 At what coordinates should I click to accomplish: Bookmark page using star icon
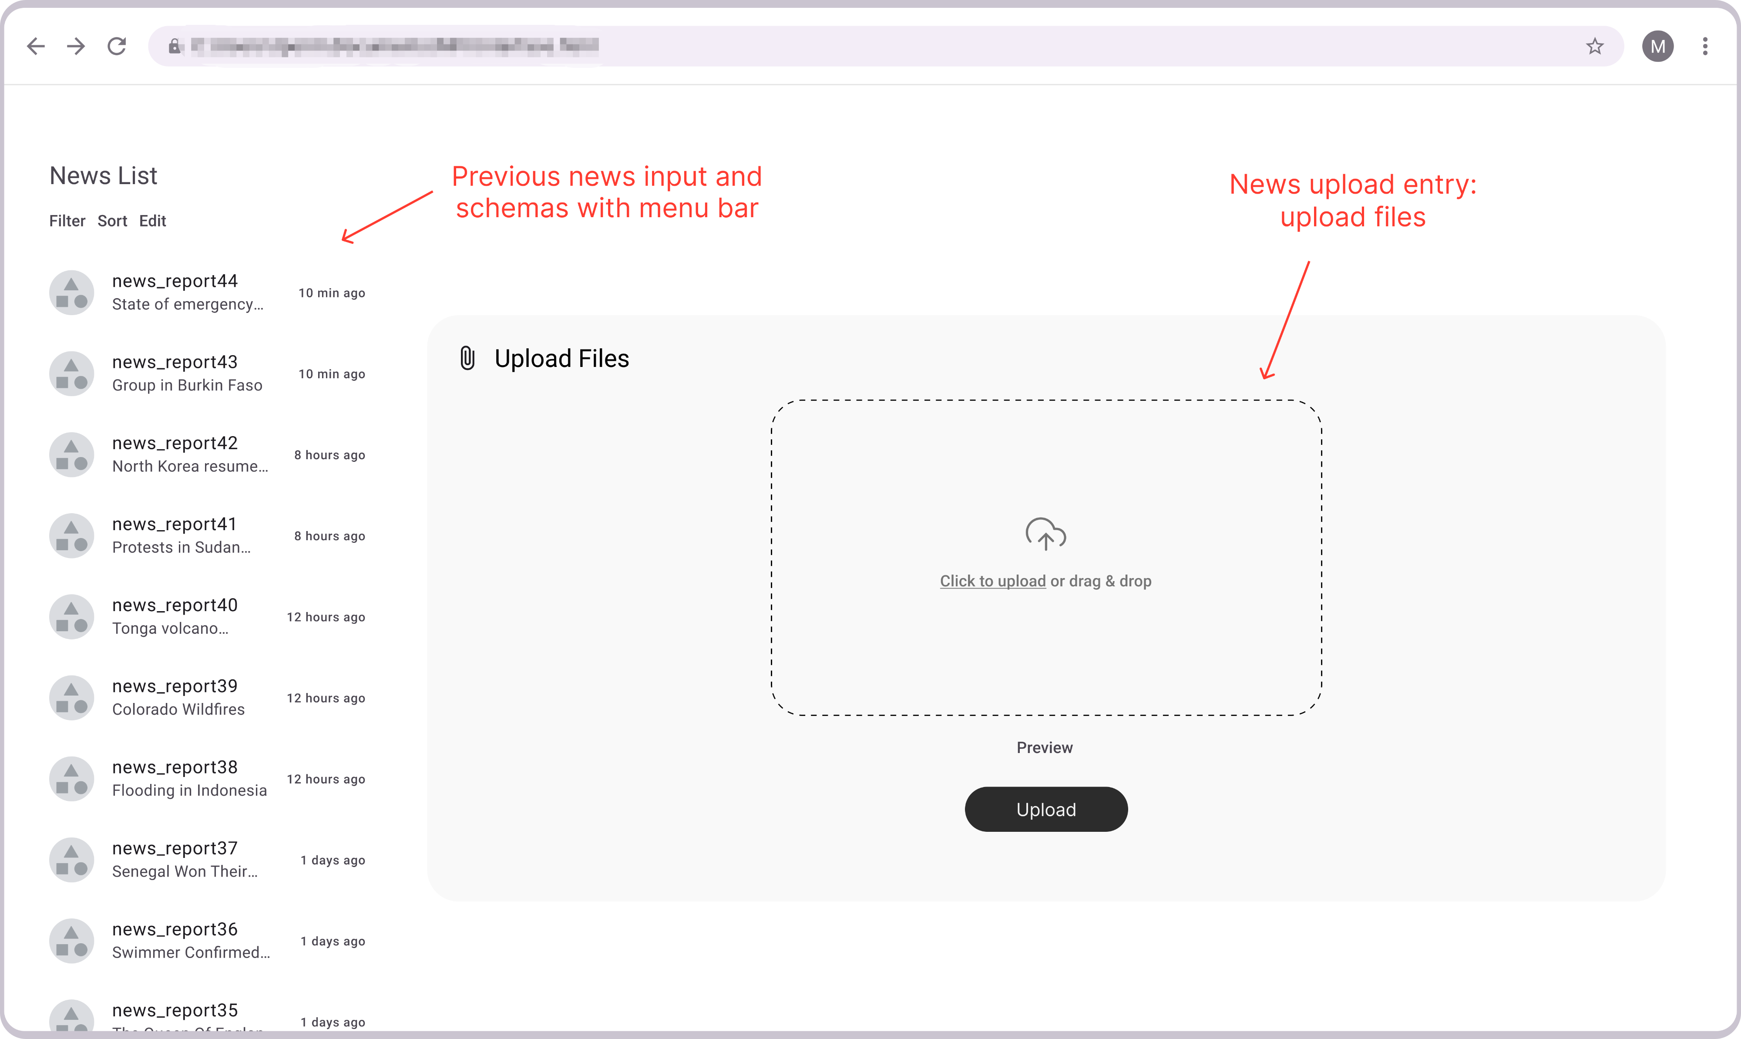point(1595,46)
